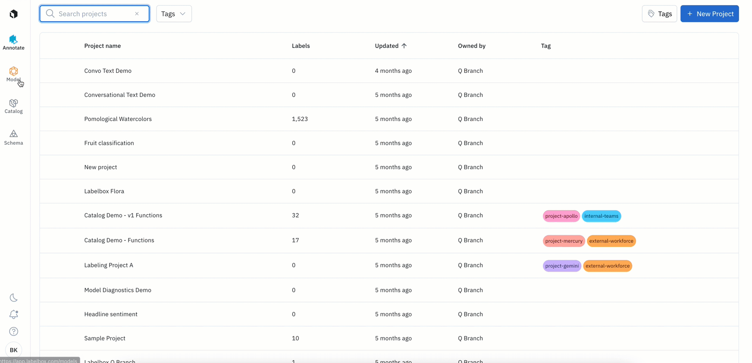The height and width of the screenshot is (363, 752).
Task: Click the project-apollo tag
Action: pos(561,216)
